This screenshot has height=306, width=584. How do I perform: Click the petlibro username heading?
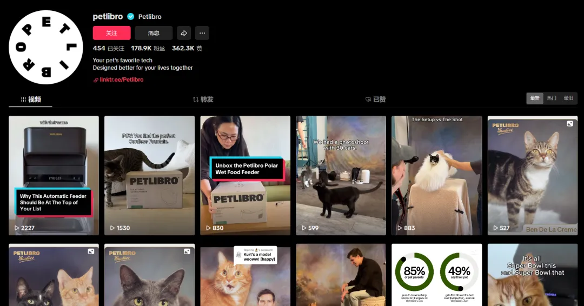pos(108,16)
